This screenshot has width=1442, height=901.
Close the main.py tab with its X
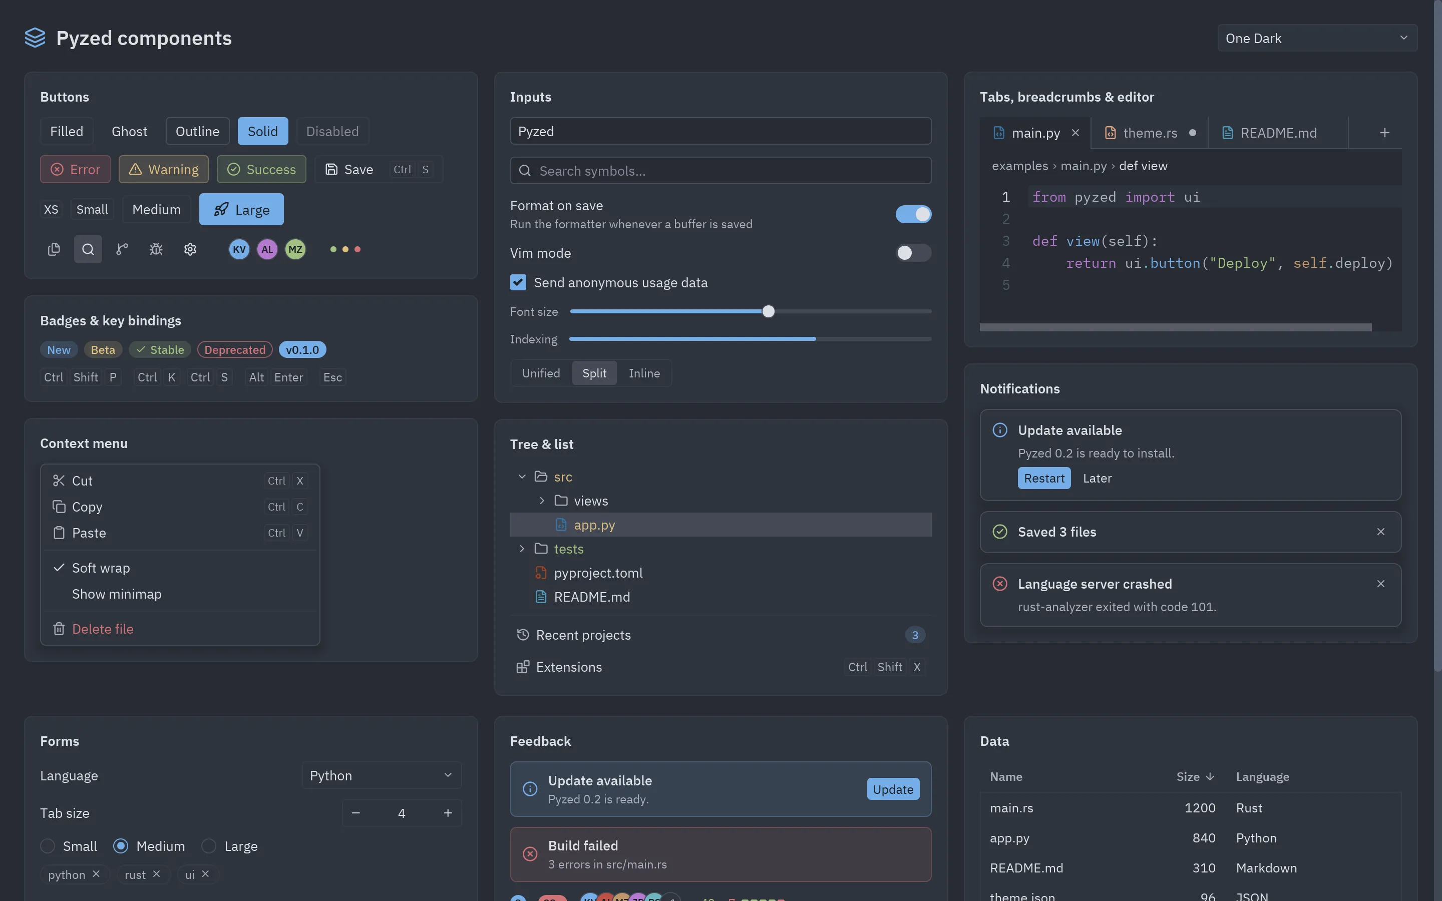tap(1075, 133)
